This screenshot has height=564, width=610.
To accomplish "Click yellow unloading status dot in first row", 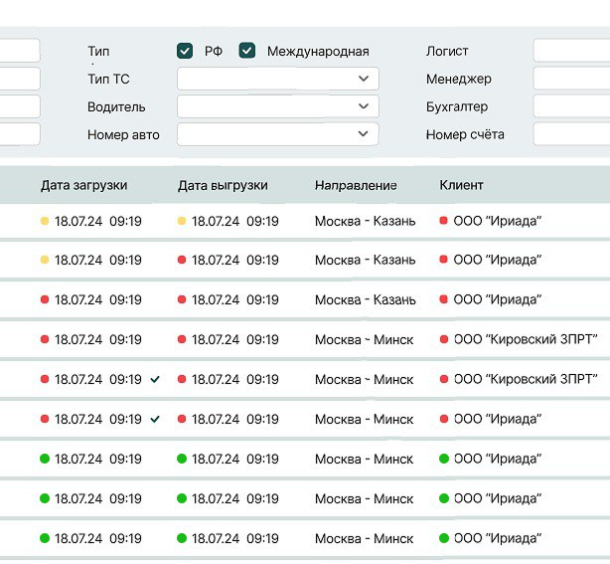I will pos(182,221).
